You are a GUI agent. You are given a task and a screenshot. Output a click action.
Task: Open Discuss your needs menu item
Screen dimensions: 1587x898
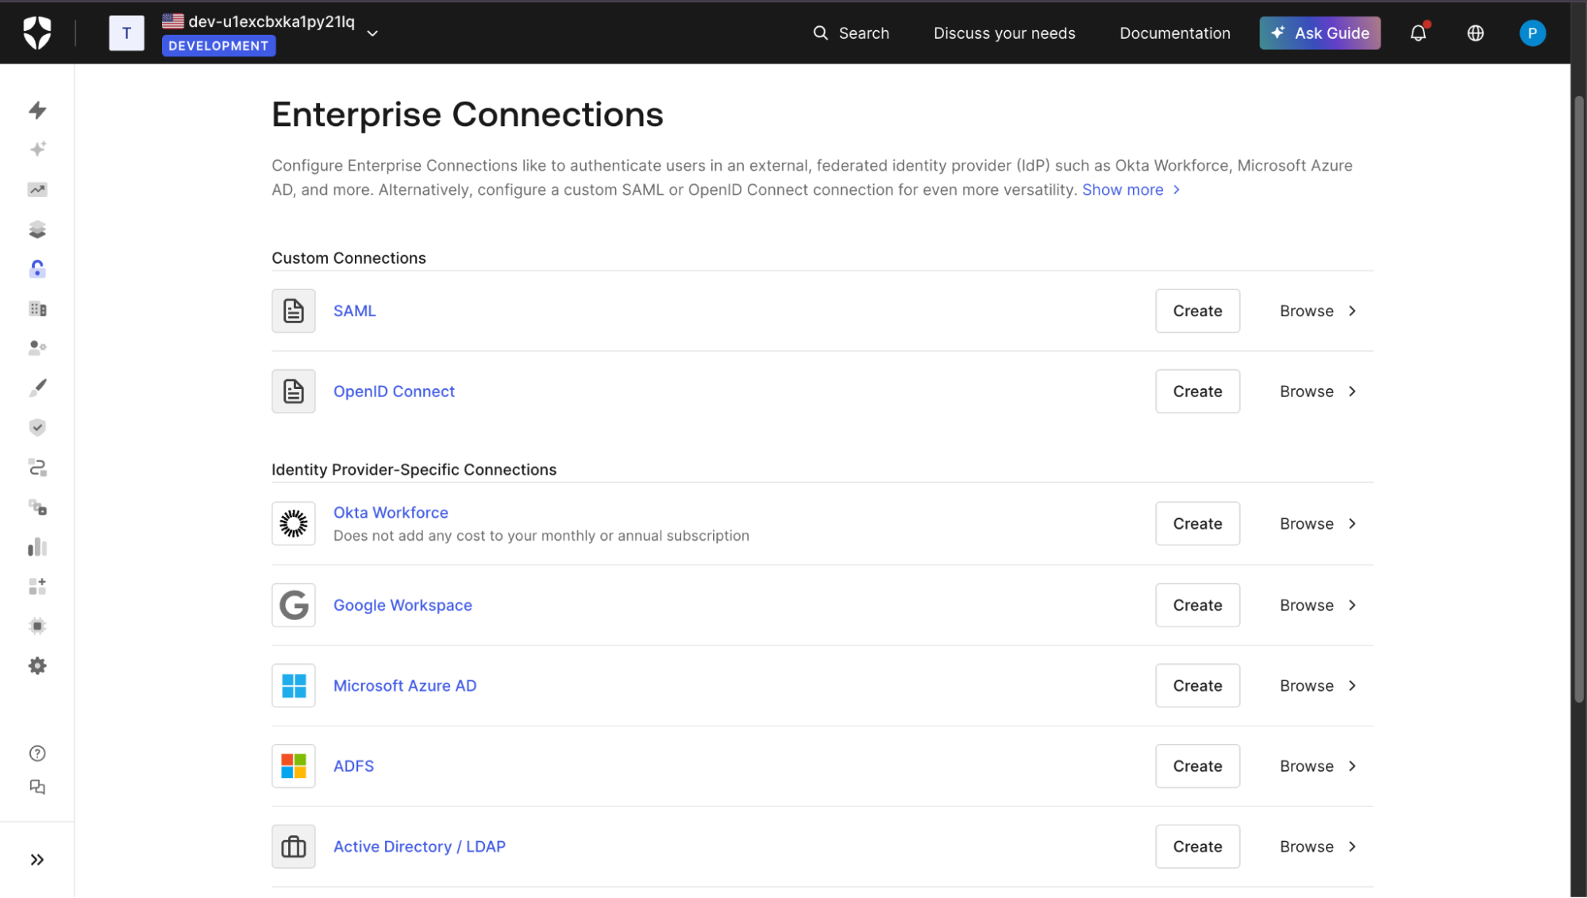point(1003,33)
